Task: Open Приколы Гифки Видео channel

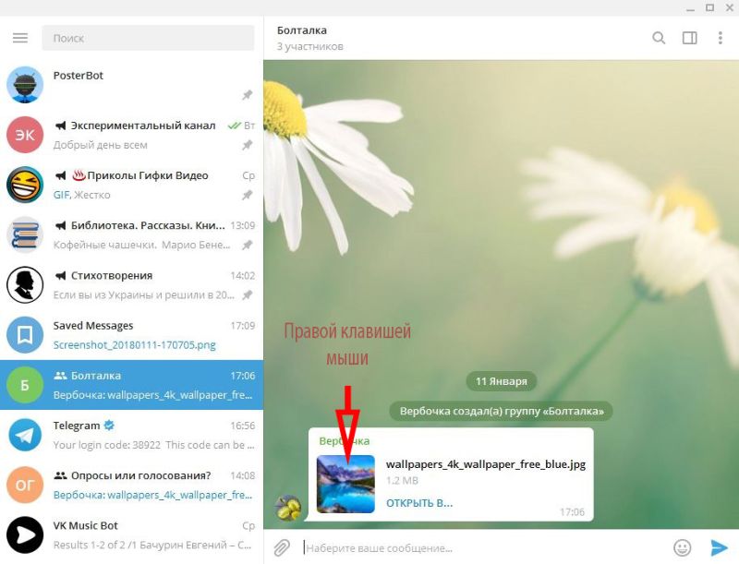Action: tap(131, 185)
